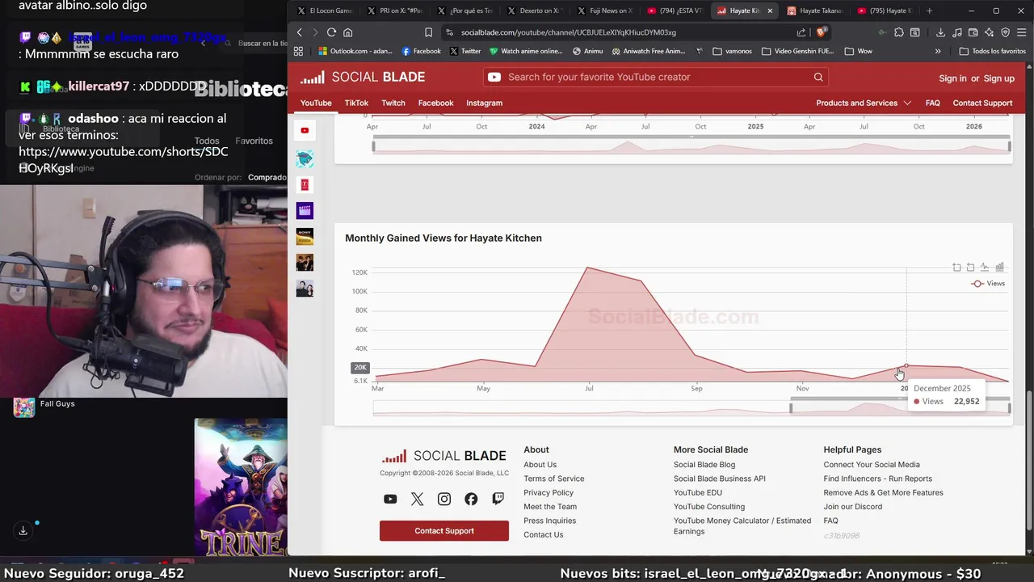The width and height of the screenshot is (1034, 582).
Task: Open the Terms of Service footer link
Action: (553, 479)
